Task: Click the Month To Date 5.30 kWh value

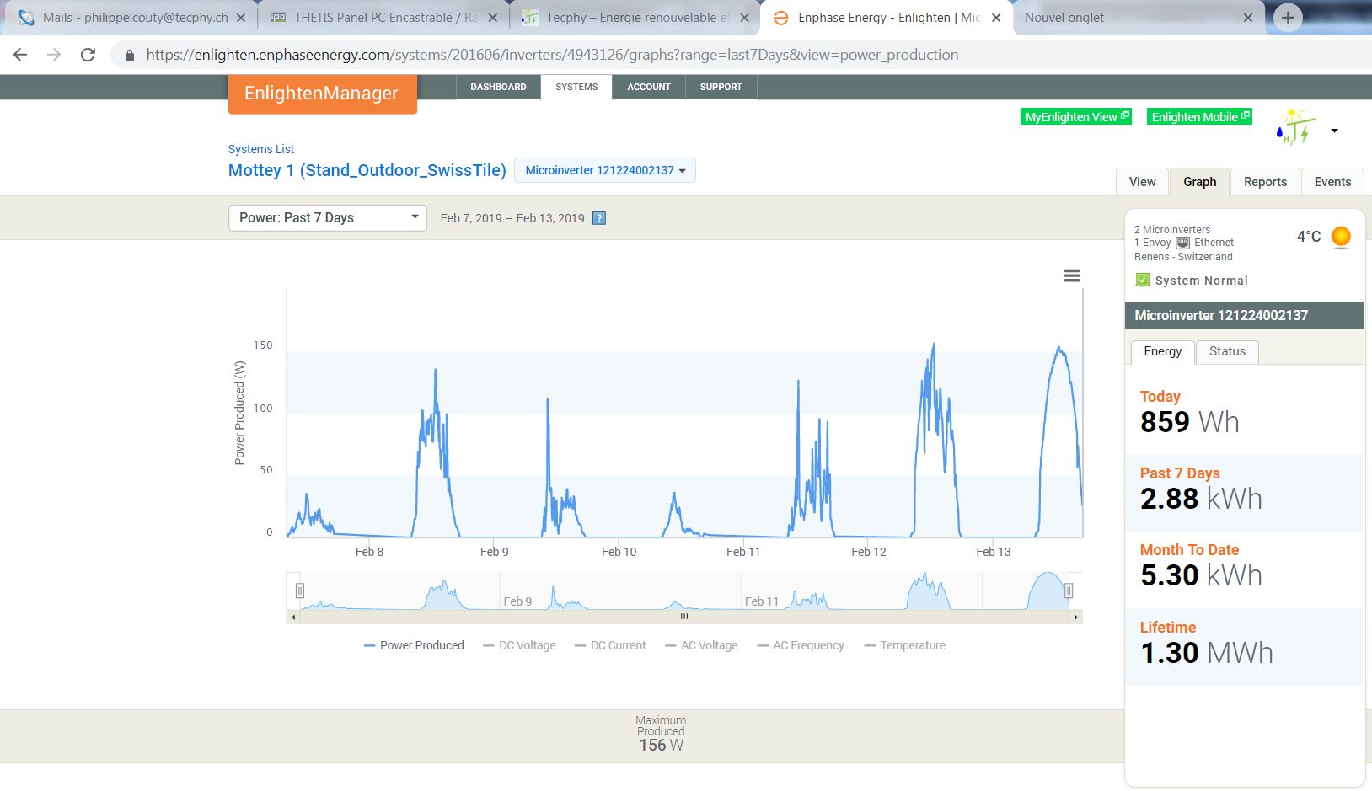Action: click(x=1201, y=575)
